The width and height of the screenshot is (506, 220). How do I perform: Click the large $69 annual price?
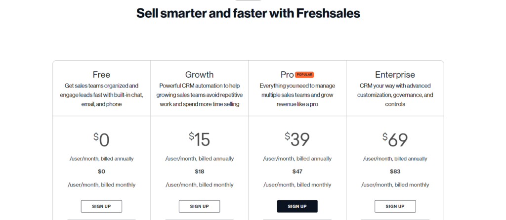pos(395,139)
